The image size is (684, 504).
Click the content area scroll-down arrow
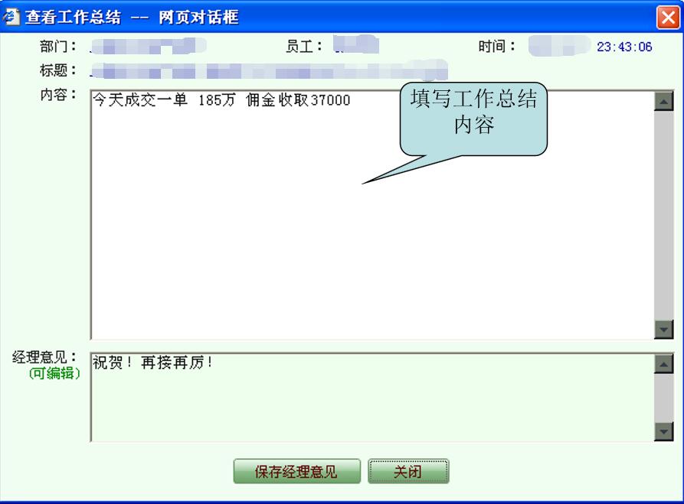(x=664, y=330)
